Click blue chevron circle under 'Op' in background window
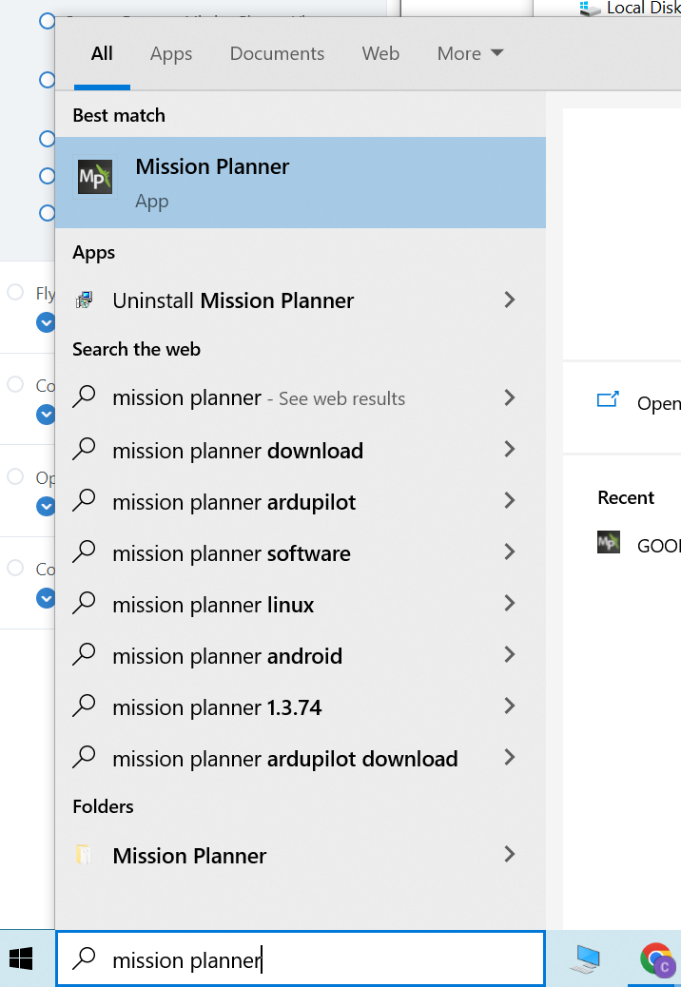681x987 pixels. (x=46, y=506)
